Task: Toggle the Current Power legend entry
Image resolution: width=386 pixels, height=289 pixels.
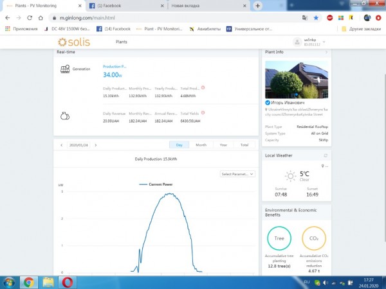Action: click(156, 184)
